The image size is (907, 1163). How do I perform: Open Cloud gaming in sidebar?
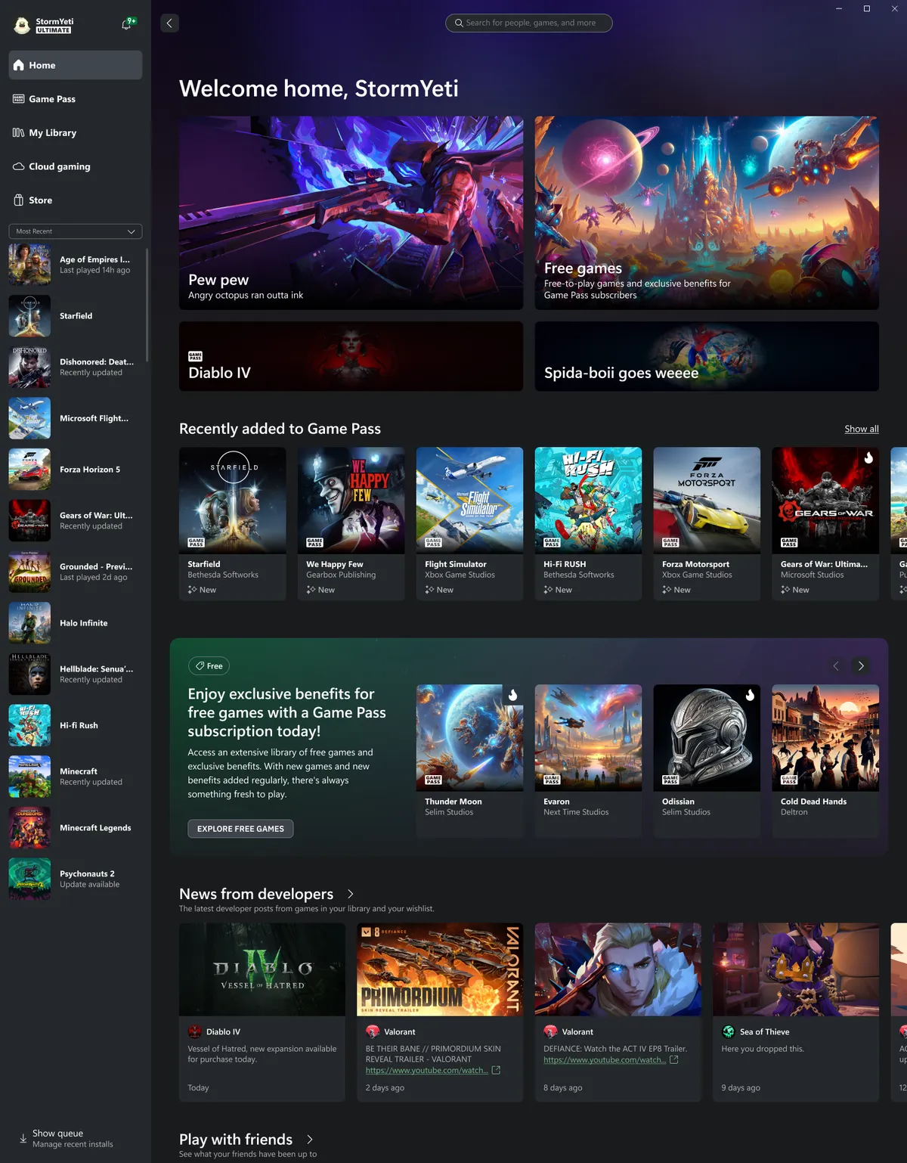coord(75,166)
